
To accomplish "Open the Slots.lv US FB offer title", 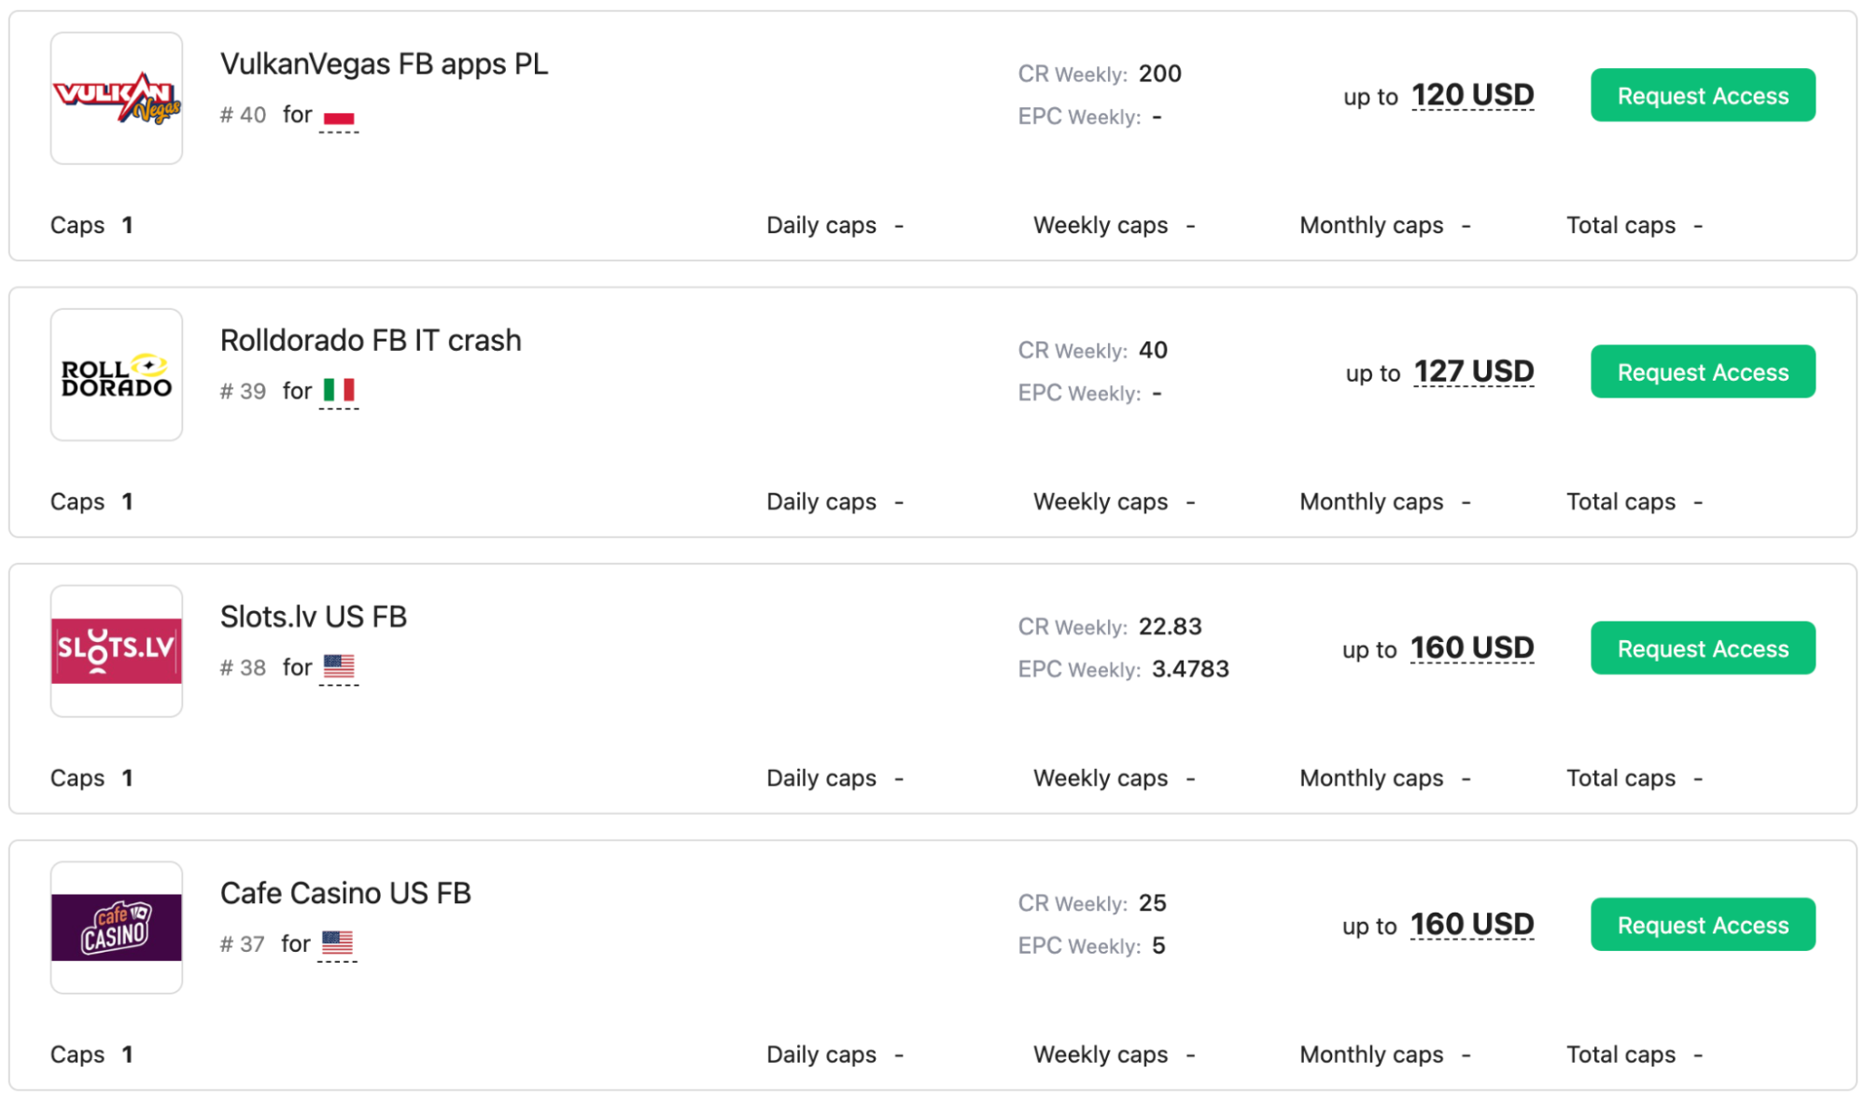I will coord(314,617).
